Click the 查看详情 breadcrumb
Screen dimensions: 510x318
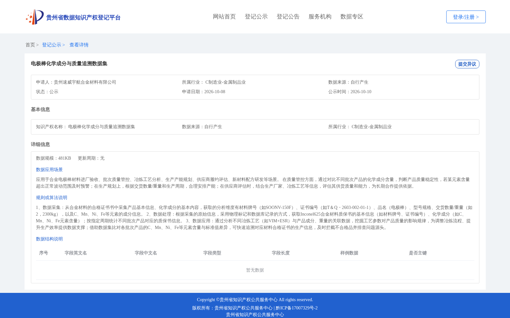pyautogui.click(x=79, y=45)
